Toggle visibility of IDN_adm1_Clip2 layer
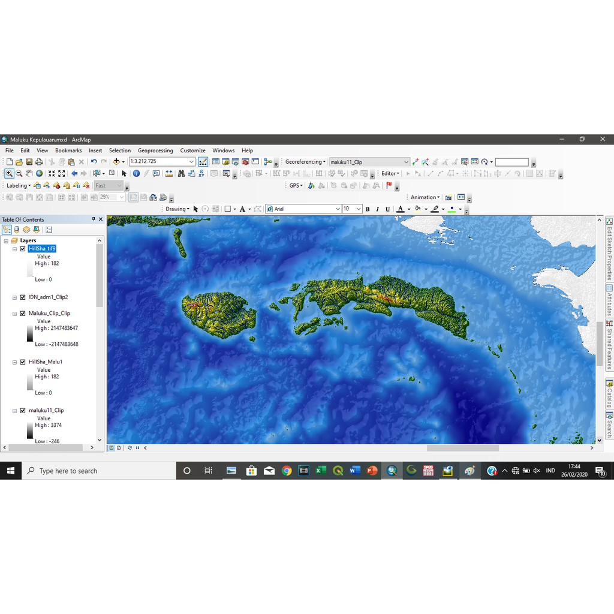614x614 pixels. coord(23,297)
